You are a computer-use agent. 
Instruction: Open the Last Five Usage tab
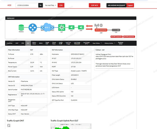click(x=68, y=43)
